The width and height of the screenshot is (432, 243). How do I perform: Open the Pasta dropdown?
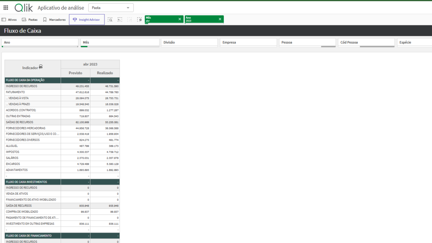111,8
